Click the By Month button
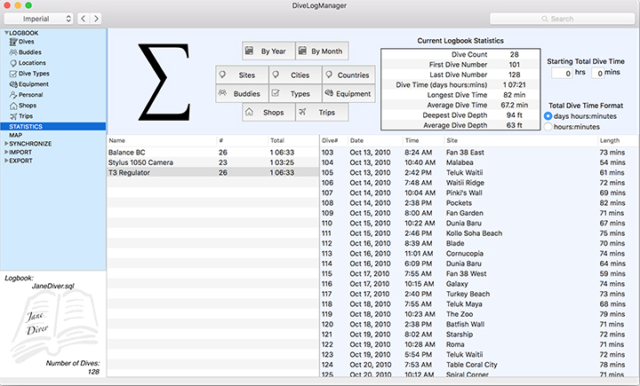Viewport: 640px width, 386px height. 322,51
